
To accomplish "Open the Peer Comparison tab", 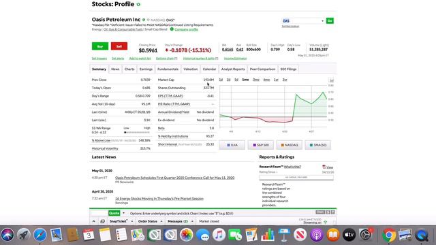I will click(x=262, y=69).
